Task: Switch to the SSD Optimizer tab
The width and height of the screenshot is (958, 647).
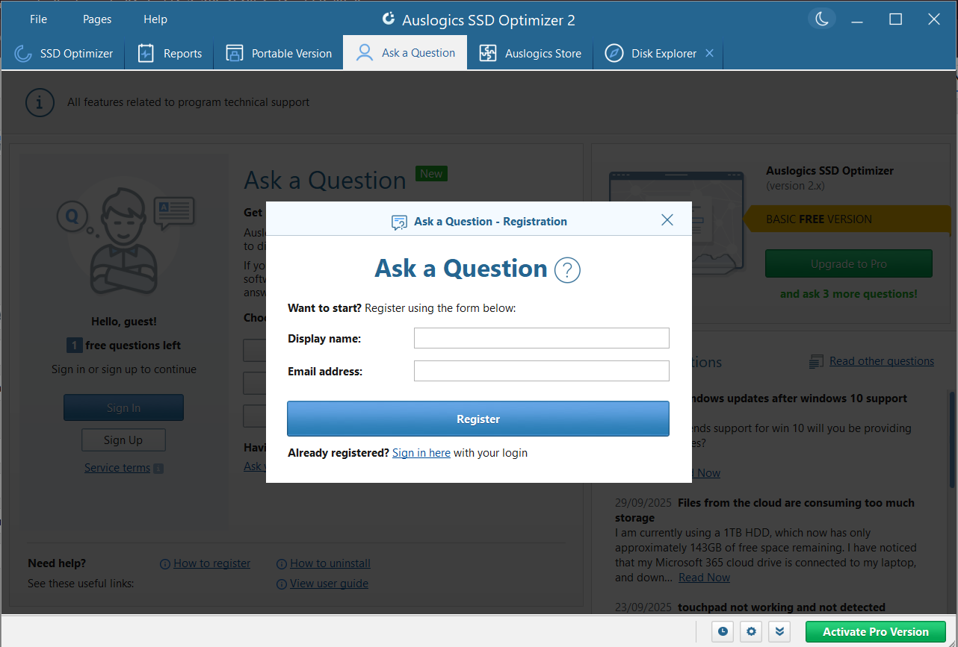Action: click(64, 53)
